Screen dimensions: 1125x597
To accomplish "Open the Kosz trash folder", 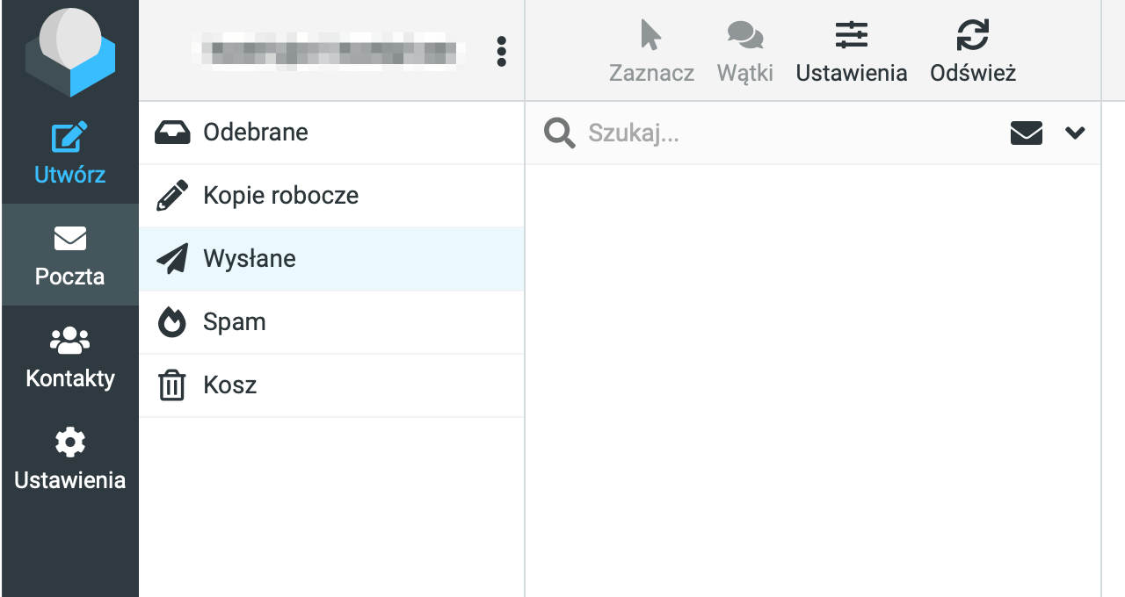I will (x=331, y=385).
